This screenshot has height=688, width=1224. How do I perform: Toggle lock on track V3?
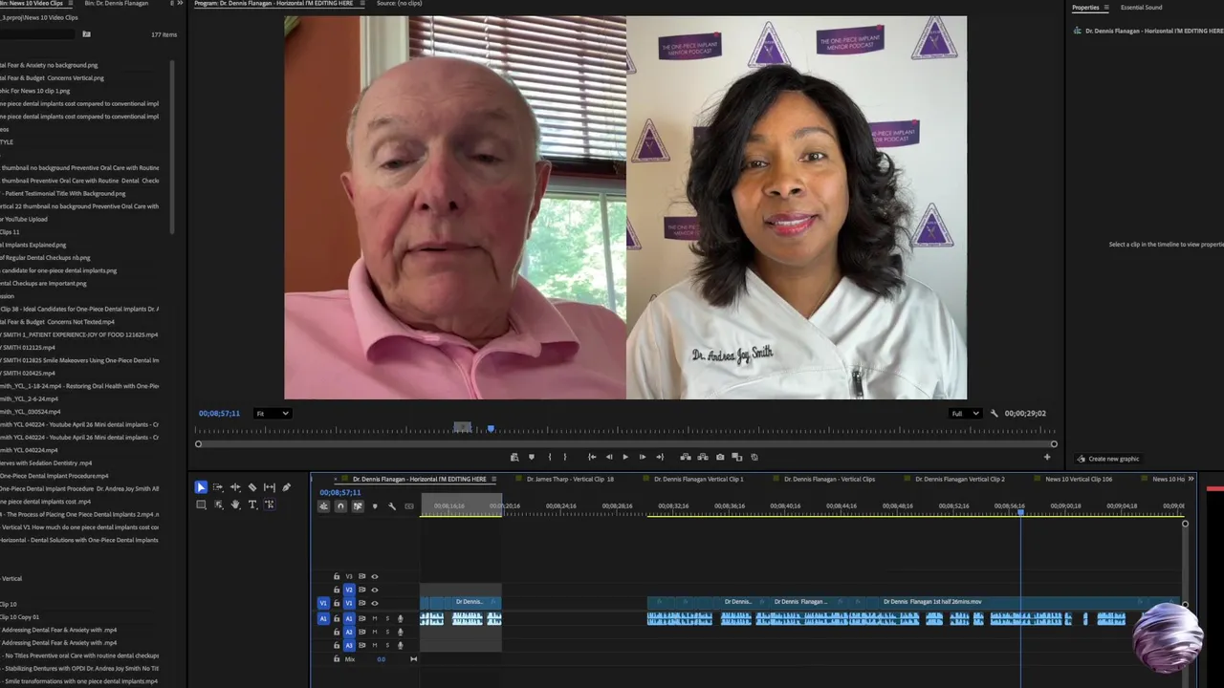click(337, 576)
